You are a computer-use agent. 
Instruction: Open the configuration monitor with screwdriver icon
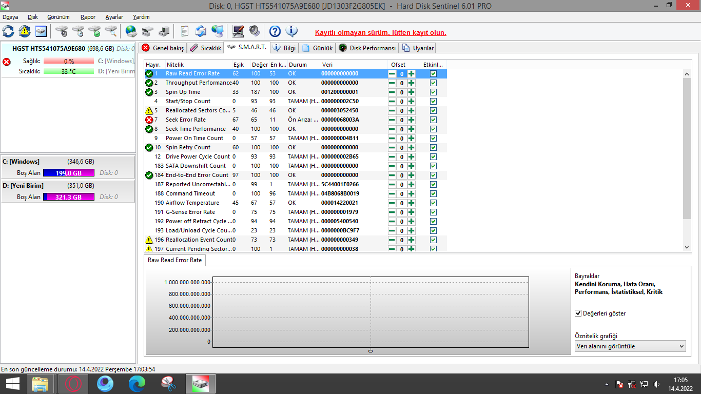click(238, 31)
